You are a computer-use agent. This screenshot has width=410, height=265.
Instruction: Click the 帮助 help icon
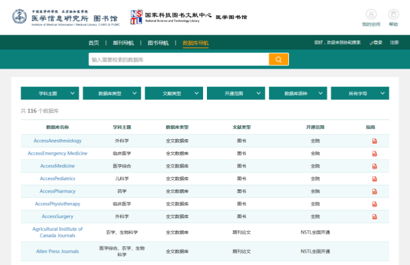[x=393, y=14]
